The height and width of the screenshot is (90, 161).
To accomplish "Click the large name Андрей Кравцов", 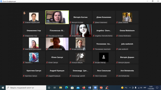I will point(57,71).
